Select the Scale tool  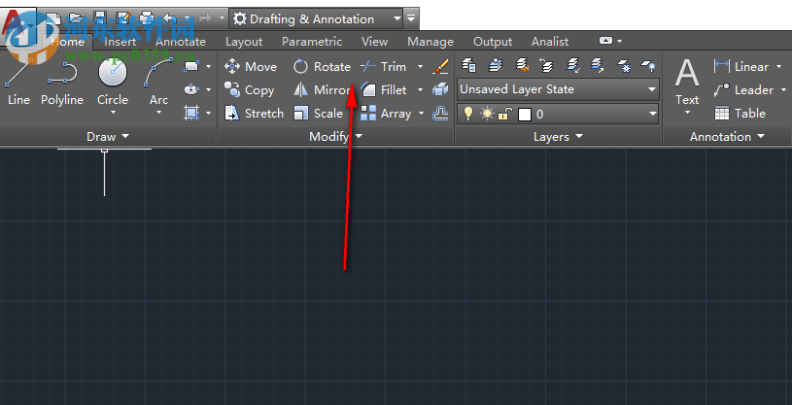tap(318, 113)
